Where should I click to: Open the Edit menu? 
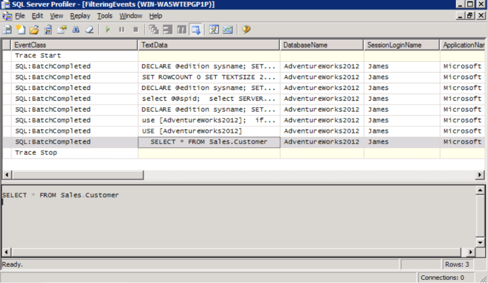(x=37, y=16)
